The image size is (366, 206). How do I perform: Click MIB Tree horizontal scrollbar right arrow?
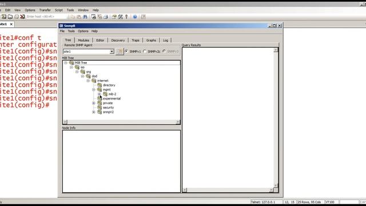pos(178,122)
